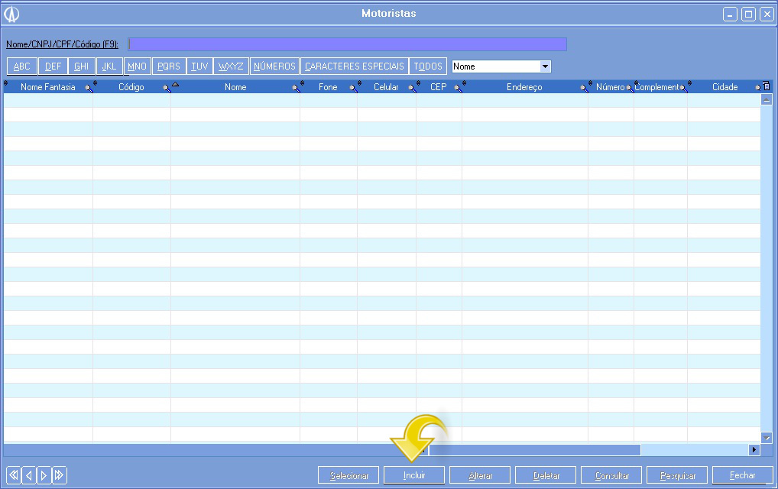Image resolution: width=778 pixels, height=489 pixels.
Task: Click the Pesquisar button
Action: (x=677, y=475)
